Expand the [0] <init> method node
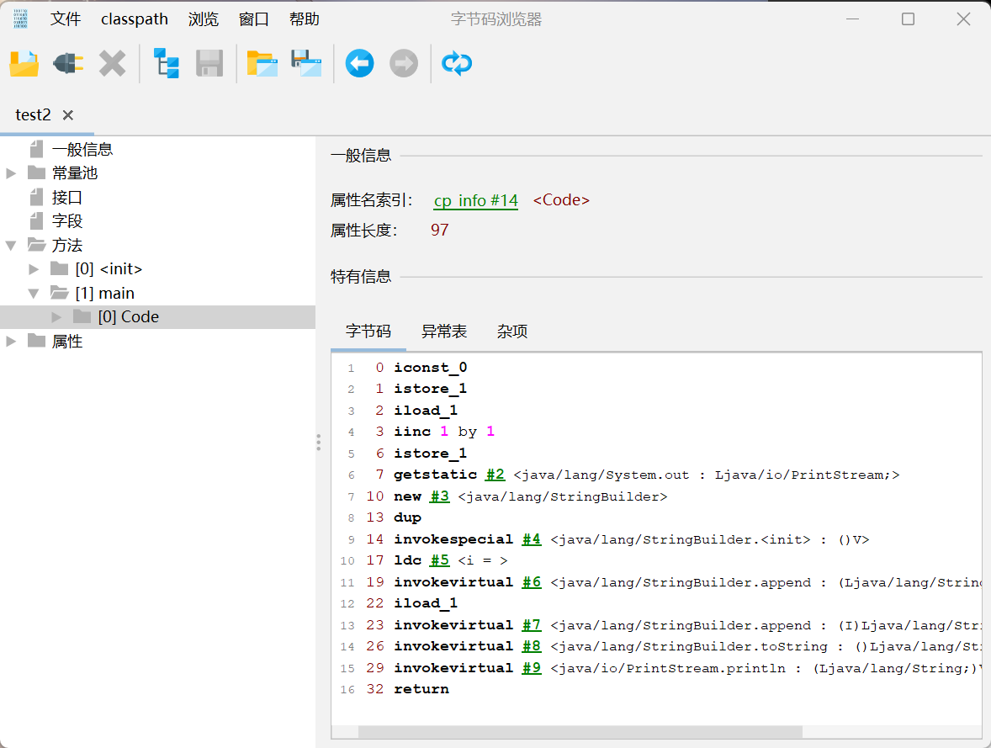Image resolution: width=991 pixels, height=748 pixels. [x=34, y=269]
